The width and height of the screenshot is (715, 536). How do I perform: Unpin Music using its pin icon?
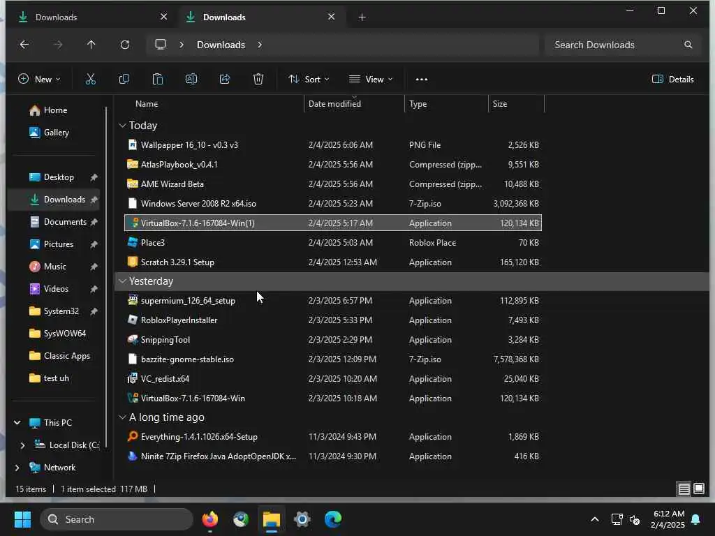click(x=94, y=267)
